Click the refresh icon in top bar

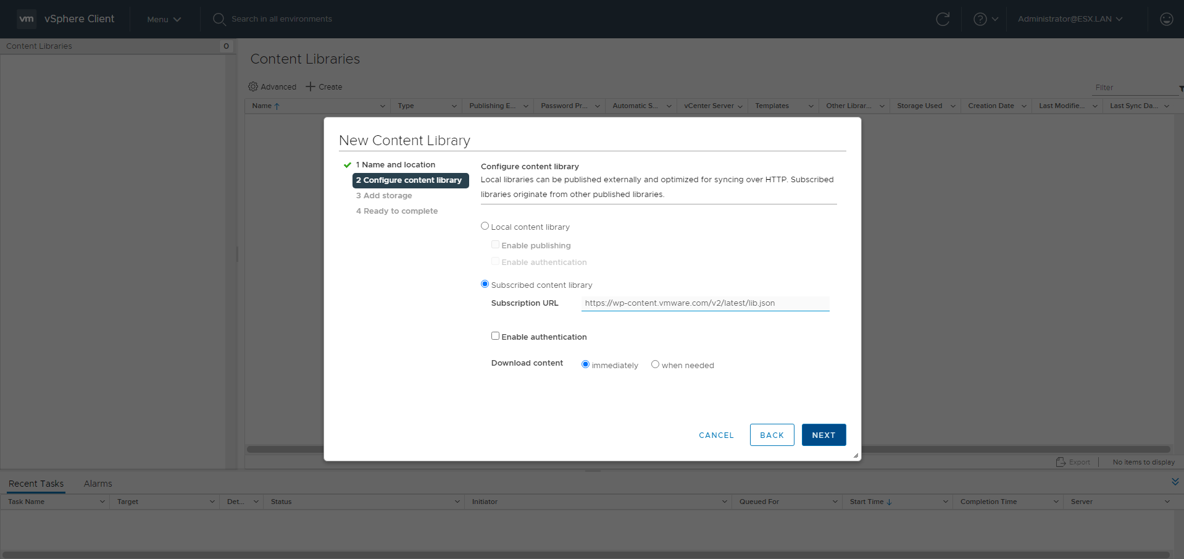pyautogui.click(x=943, y=19)
